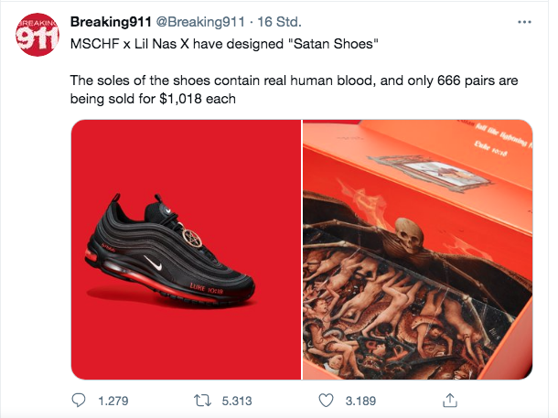
Task: Click the "Satan Shoes" headline text line
Action: 224,44
